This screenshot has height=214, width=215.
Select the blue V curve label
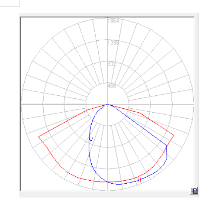91,139
